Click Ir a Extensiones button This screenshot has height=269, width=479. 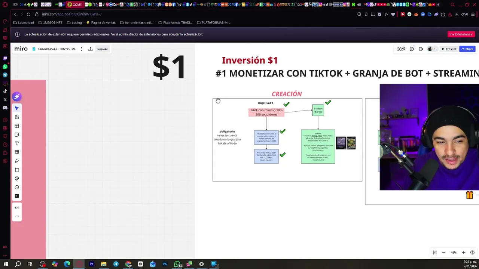coord(461,34)
